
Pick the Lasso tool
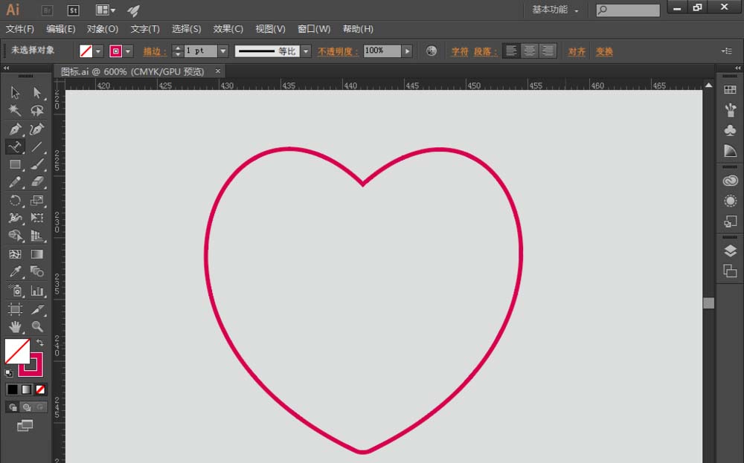point(37,111)
